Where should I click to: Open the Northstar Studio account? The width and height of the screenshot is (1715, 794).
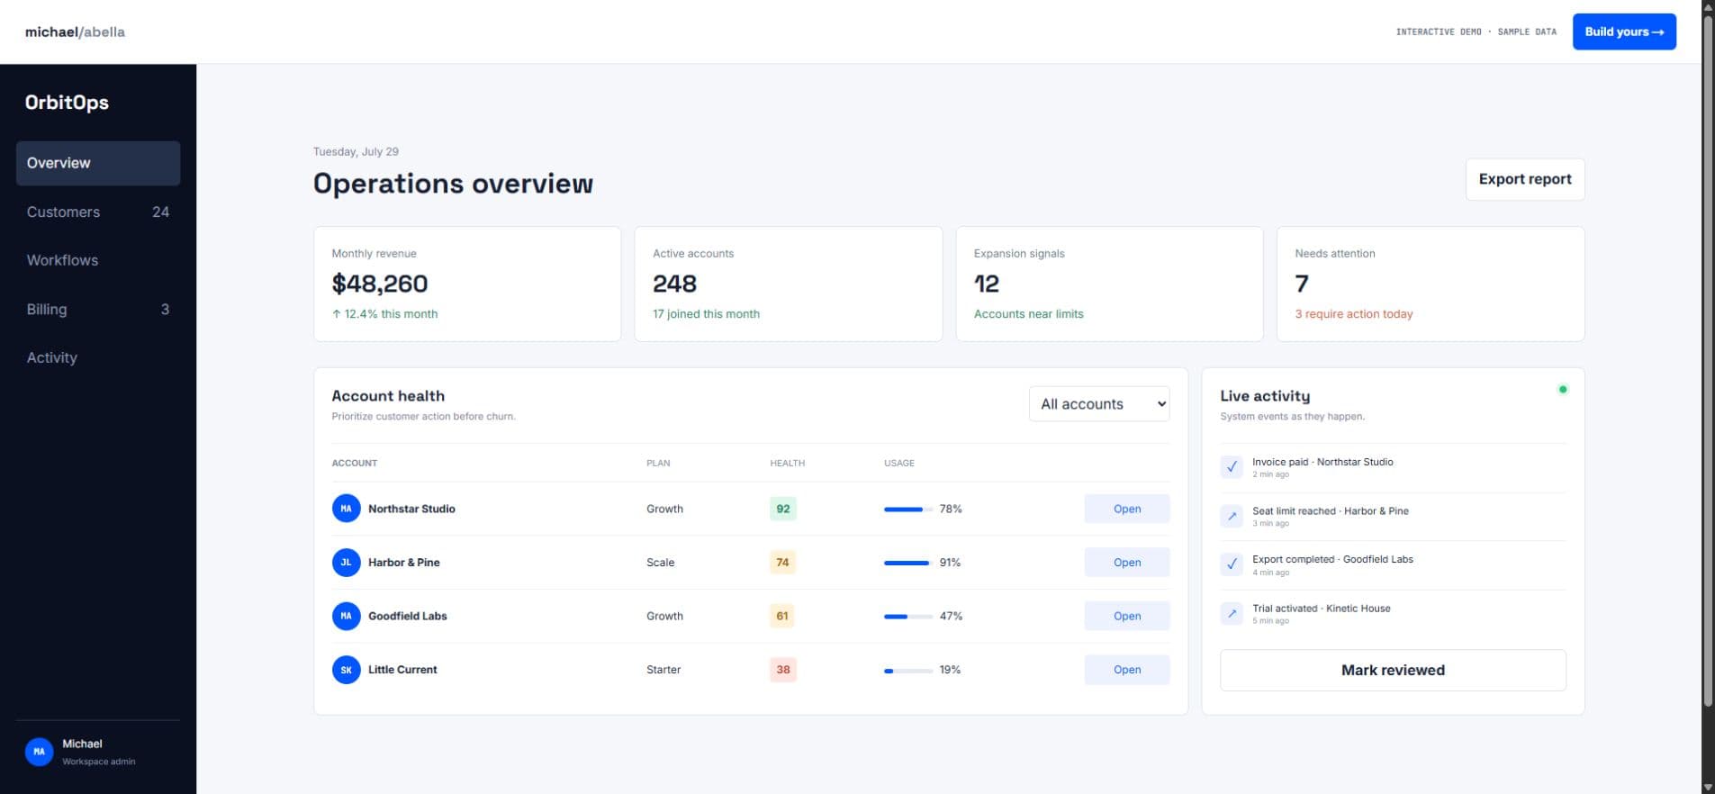tap(1127, 509)
